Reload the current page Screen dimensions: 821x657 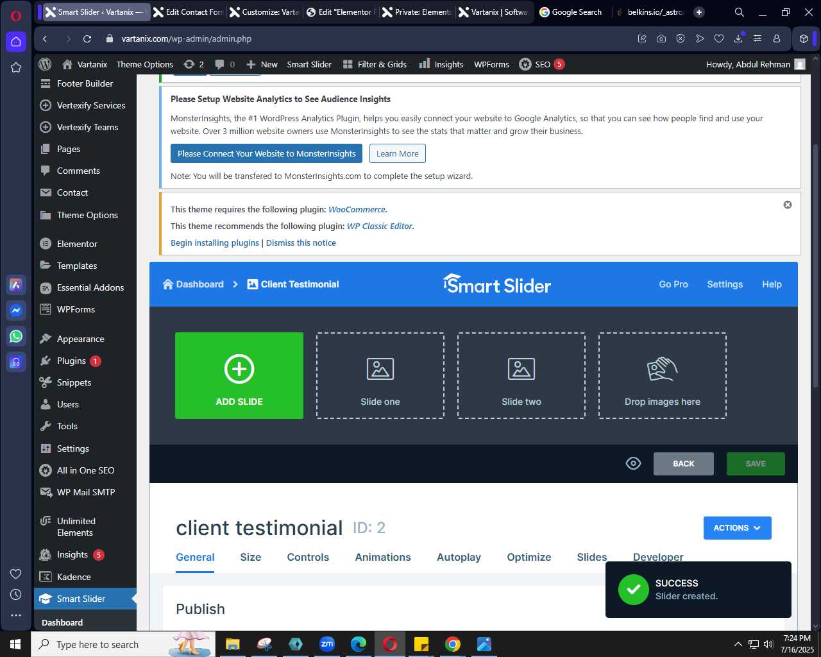pyautogui.click(x=87, y=38)
